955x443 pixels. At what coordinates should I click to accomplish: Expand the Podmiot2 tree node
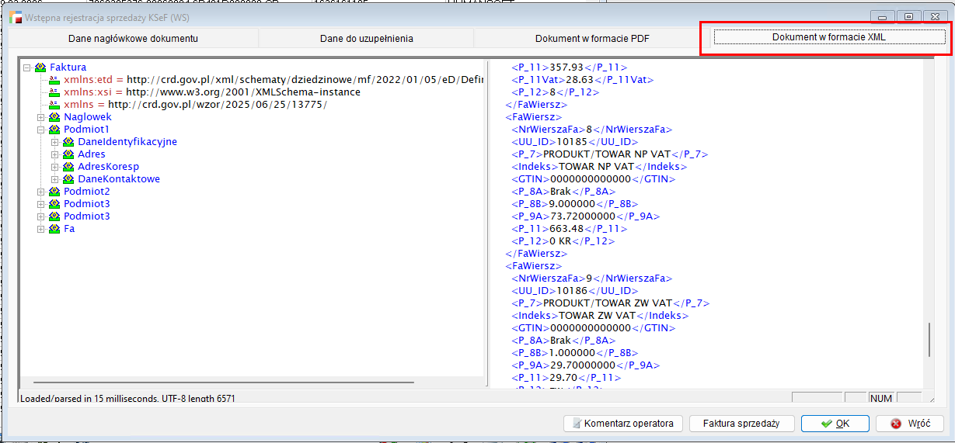[41, 192]
